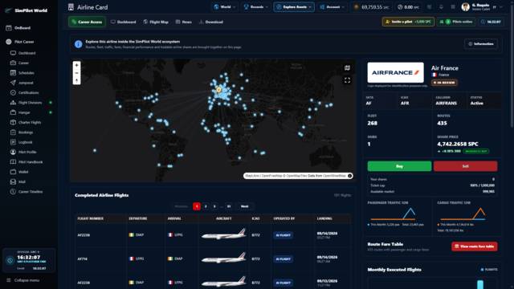Click the map zoom in plus button
Screen dimensions: 514x289
(x=77, y=65)
